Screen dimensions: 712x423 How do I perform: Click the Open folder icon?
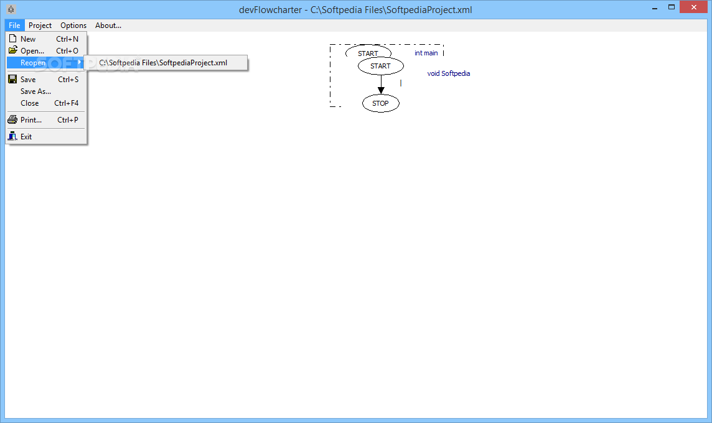click(x=12, y=50)
